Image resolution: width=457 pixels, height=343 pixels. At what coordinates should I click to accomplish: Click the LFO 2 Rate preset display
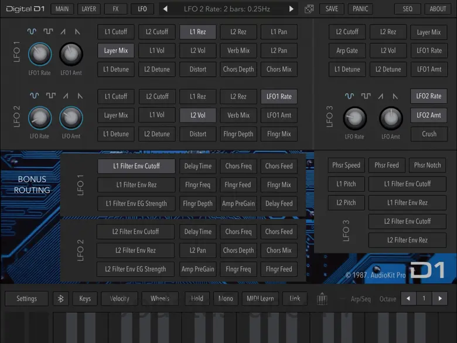coord(228,9)
